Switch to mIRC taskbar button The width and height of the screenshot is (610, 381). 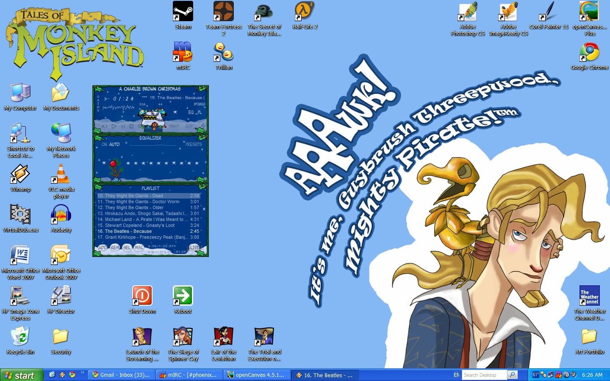tap(189, 375)
